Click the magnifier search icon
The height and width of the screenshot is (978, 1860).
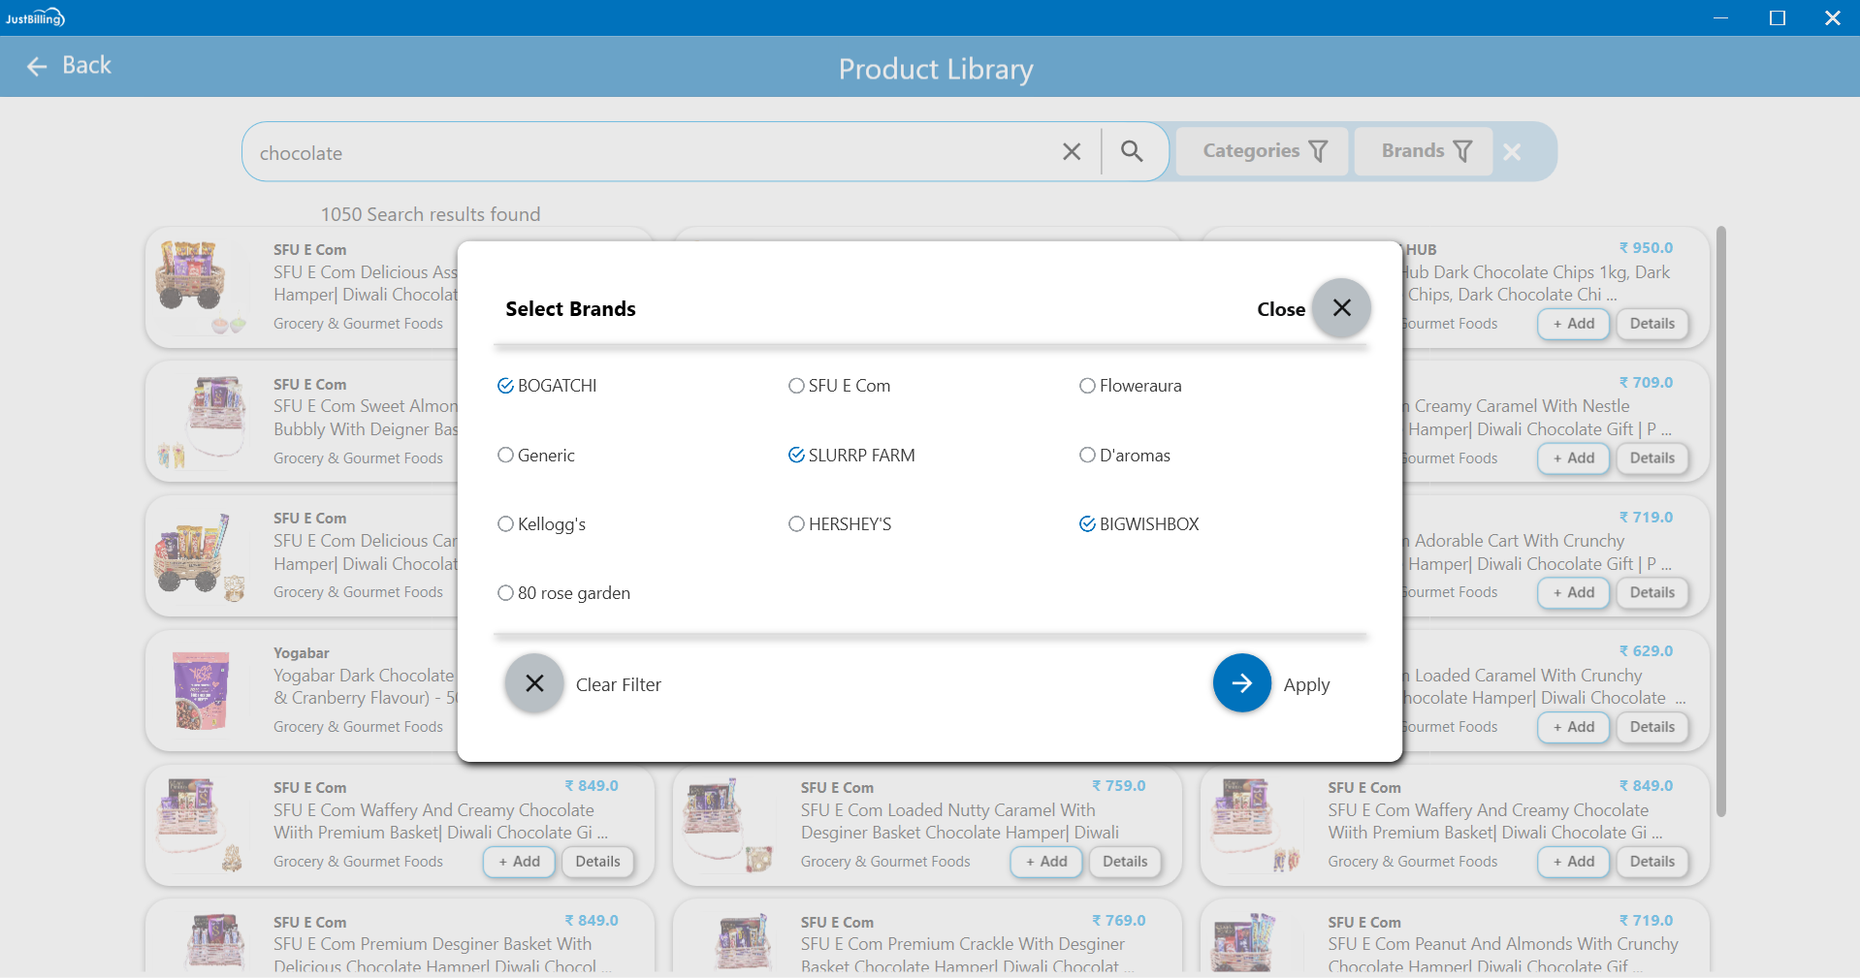pyautogui.click(x=1132, y=151)
